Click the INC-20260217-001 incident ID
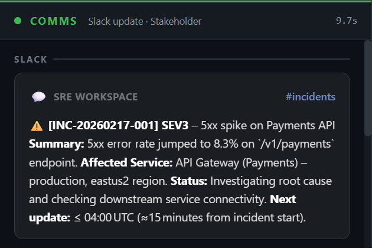The image size is (372, 248). [103, 125]
